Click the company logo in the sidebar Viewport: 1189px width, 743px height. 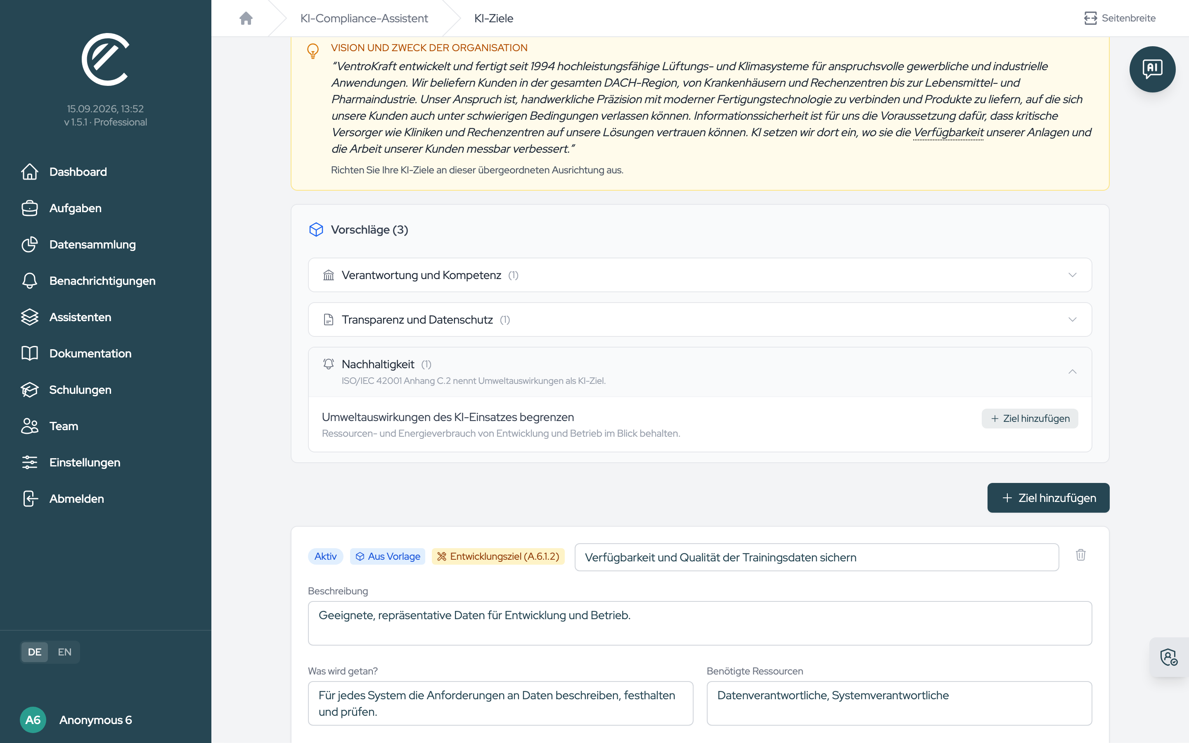(x=106, y=59)
